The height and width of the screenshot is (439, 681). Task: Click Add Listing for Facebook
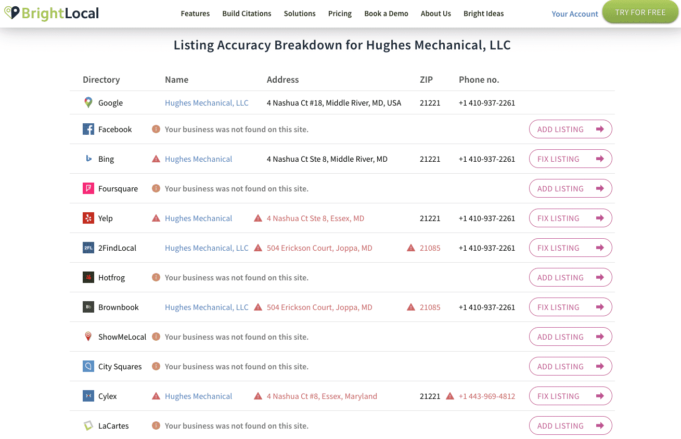tap(570, 130)
